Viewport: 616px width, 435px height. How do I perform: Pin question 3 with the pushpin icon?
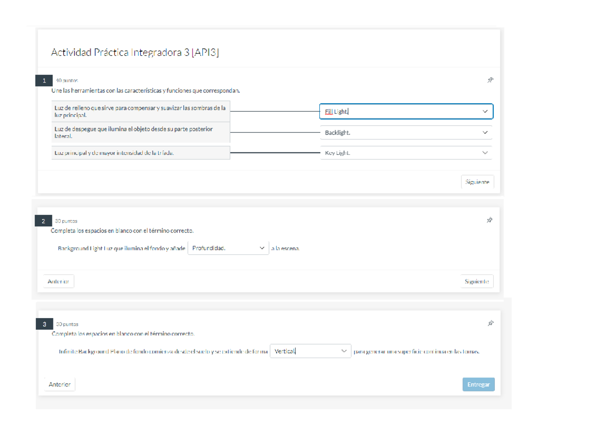[490, 323]
